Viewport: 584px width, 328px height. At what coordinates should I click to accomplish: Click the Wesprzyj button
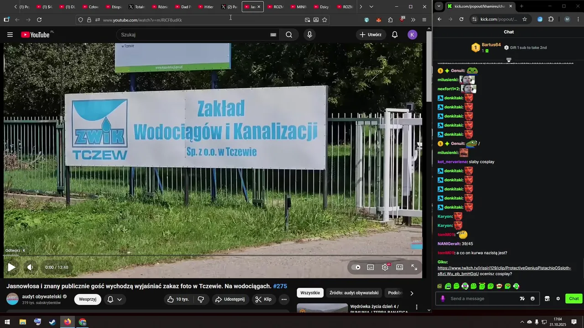[x=88, y=299]
